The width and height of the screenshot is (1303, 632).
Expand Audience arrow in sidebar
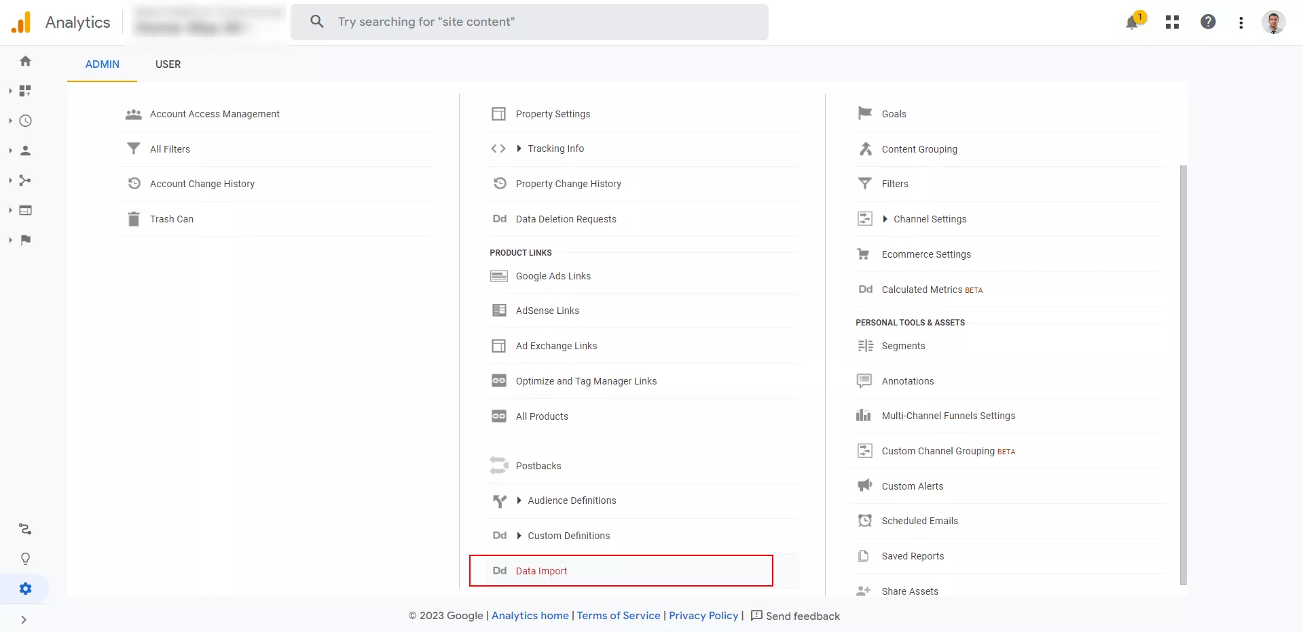[x=10, y=151]
